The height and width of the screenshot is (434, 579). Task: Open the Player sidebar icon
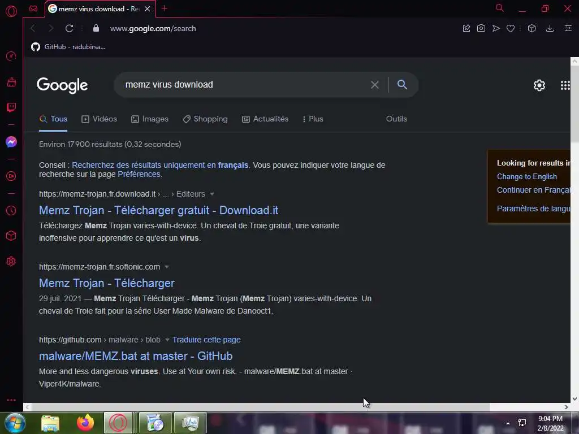11,176
